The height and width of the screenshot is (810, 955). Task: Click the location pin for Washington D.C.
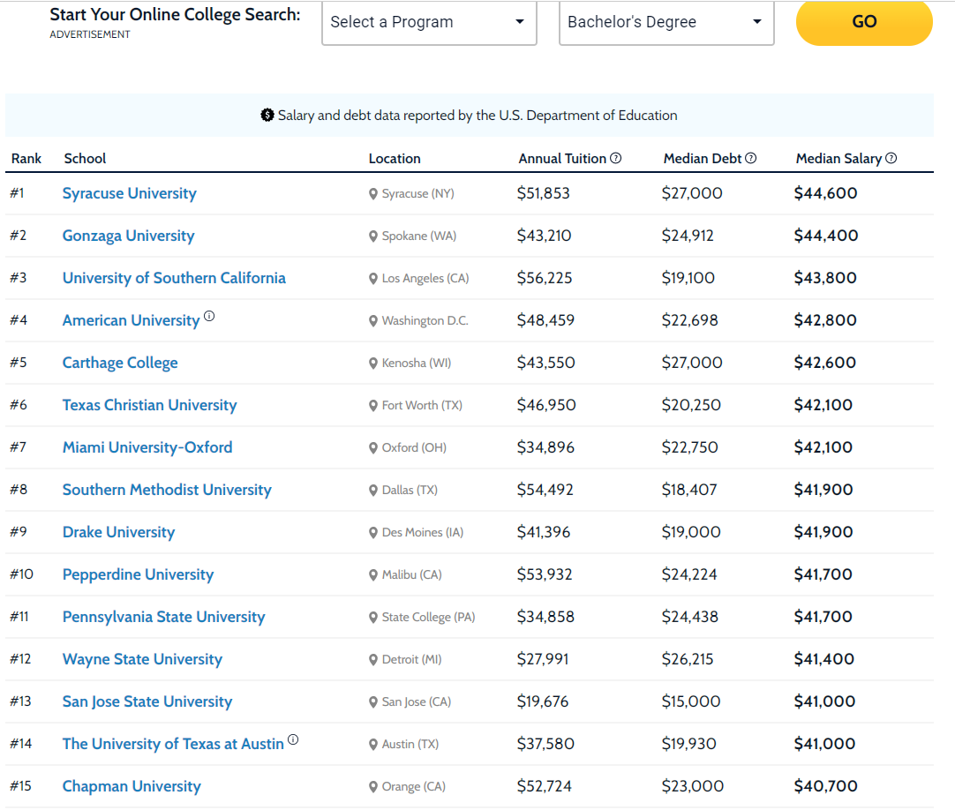pos(373,321)
